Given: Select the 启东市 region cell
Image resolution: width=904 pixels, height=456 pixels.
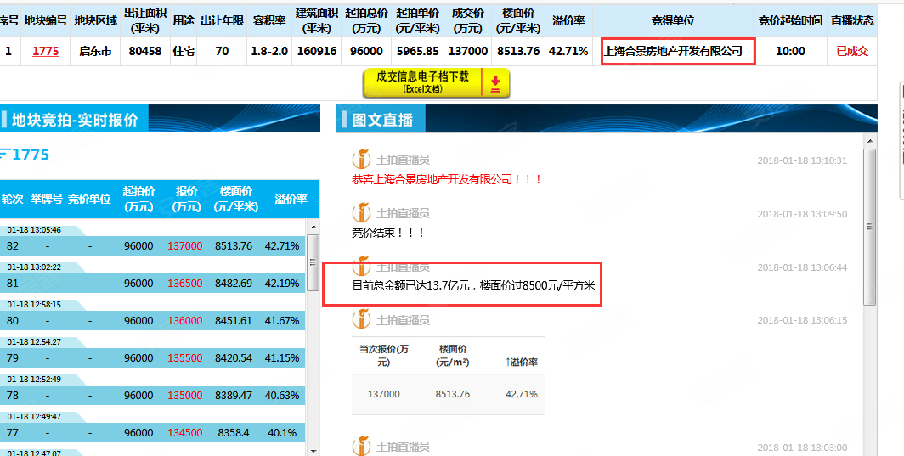Looking at the screenshot, I should click(x=95, y=51).
